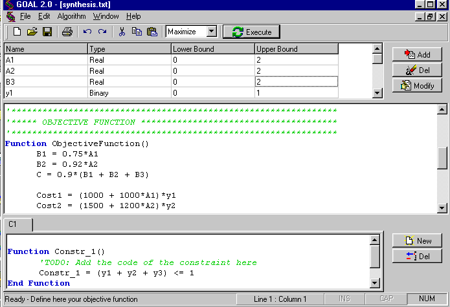This screenshot has width=450, height=307.
Task: Select the C1 constraint tab
Action: (x=18, y=224)
